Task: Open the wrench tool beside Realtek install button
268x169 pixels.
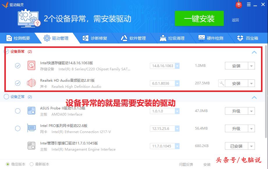Action: [221, 83]
